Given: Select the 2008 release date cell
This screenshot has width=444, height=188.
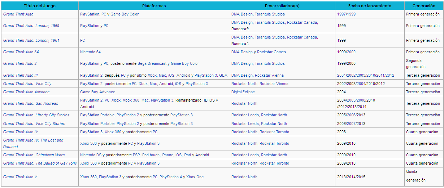Looking at the screenshot, I should 370,132.
